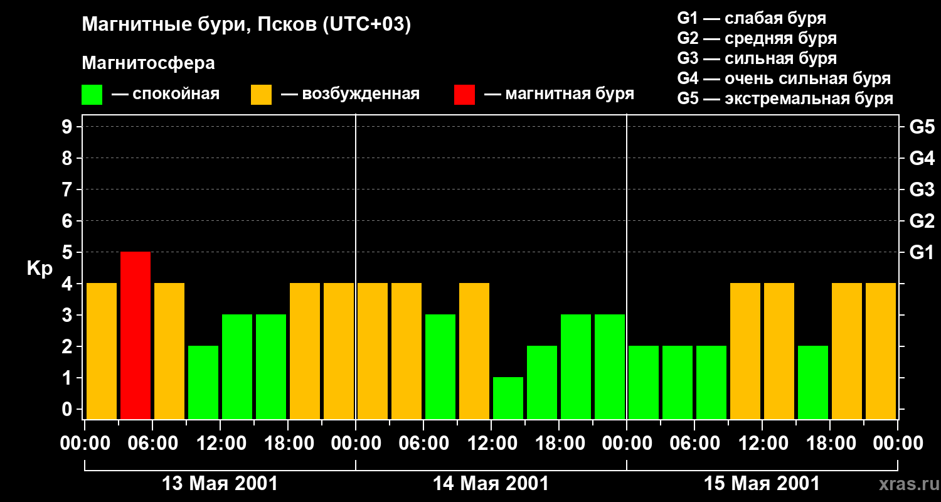Select the lowest green bar at Kp 1
The width and height of the screenshot is (941, 502).
[508, 398]
